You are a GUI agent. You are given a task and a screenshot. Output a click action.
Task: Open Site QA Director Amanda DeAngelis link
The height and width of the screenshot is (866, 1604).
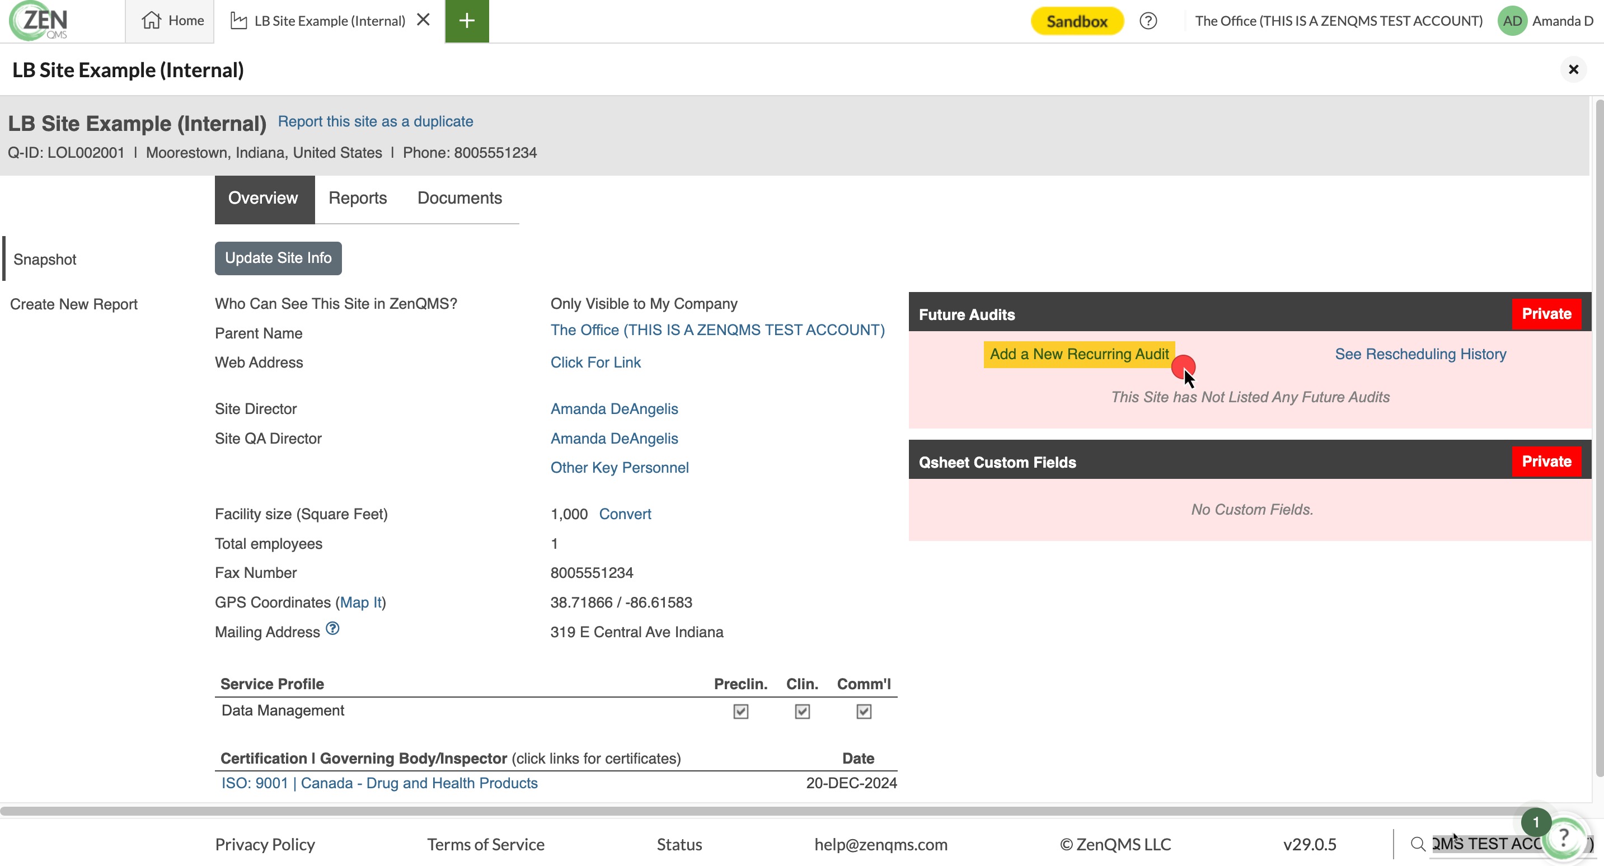point(614,438)
